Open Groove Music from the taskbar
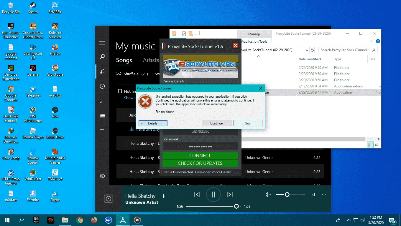 point(137,220)
